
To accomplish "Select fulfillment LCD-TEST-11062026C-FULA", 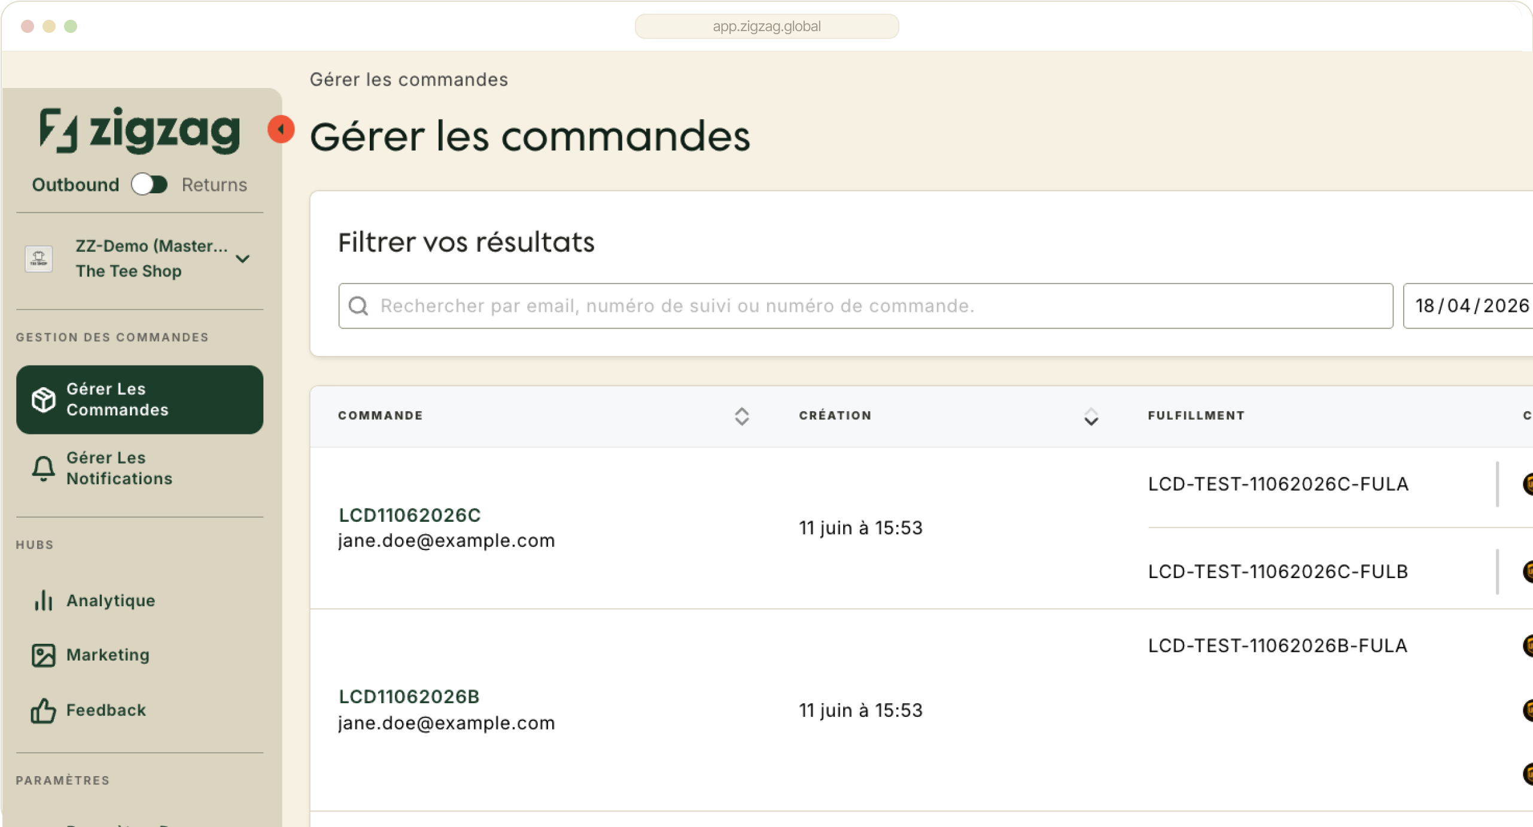I will 1278,484.
